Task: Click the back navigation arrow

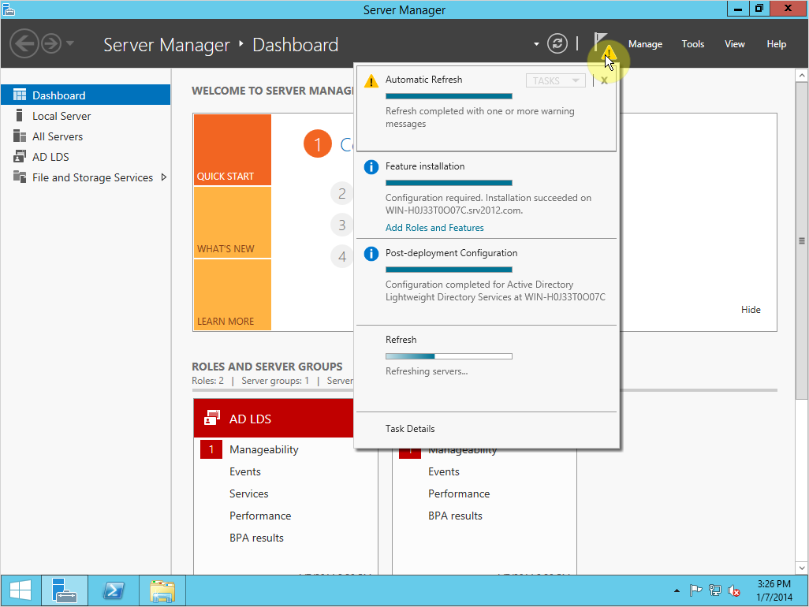Action: point(24,43)
